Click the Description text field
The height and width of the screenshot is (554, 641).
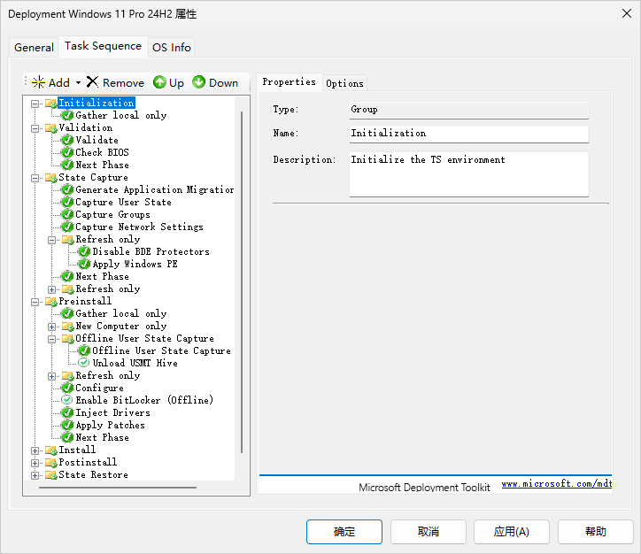(468, 173)
